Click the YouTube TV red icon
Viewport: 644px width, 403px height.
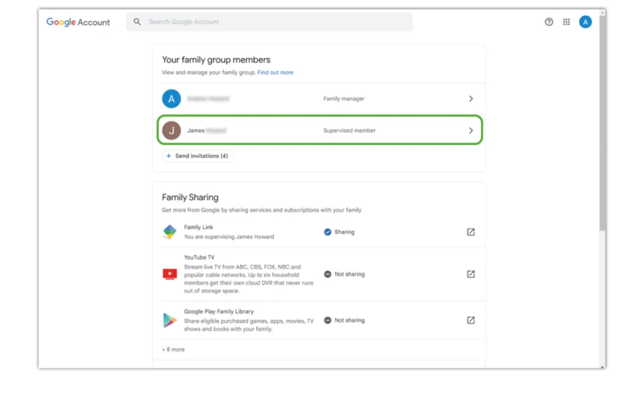(170, 274)
